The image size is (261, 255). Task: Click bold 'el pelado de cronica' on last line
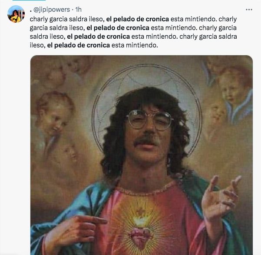[79, 45]
